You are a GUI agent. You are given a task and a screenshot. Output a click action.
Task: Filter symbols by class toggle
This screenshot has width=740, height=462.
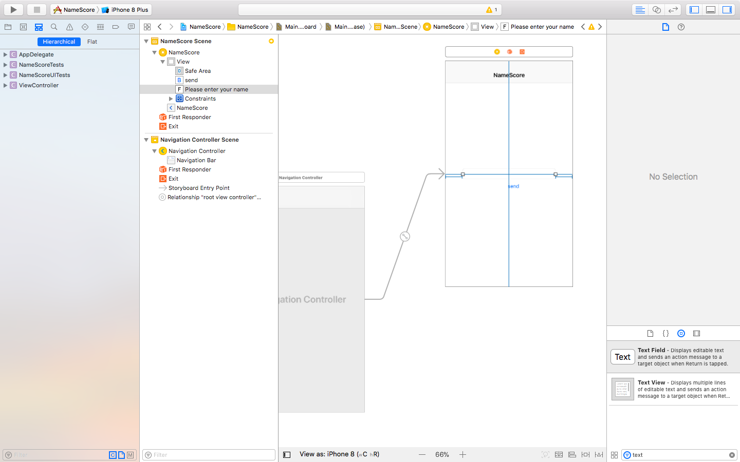point(113,455)
